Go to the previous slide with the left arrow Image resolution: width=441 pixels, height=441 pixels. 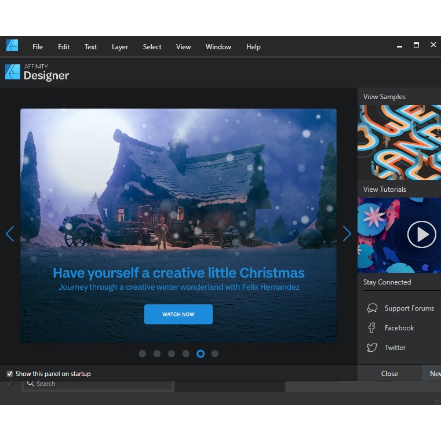[10, 234]
